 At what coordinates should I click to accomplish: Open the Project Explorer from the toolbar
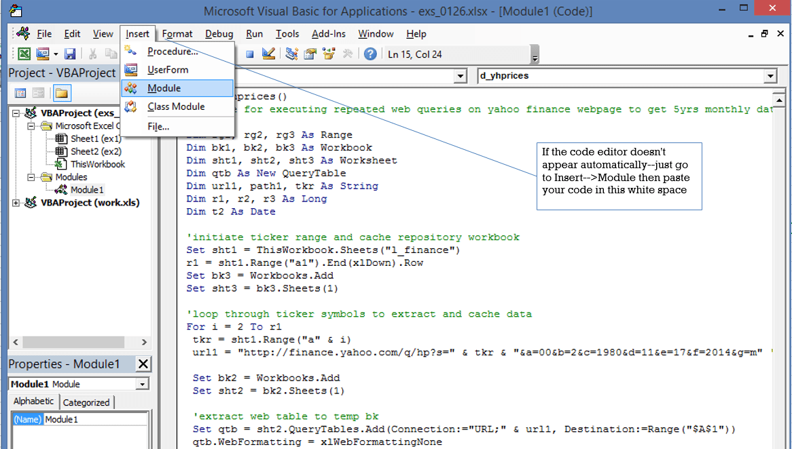click(292, 54)
